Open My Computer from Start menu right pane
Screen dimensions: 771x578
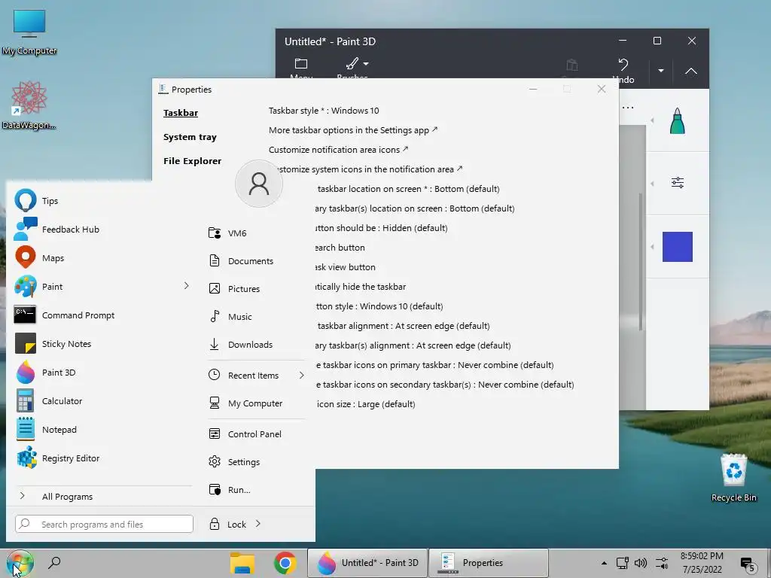(x=256, y=403)
